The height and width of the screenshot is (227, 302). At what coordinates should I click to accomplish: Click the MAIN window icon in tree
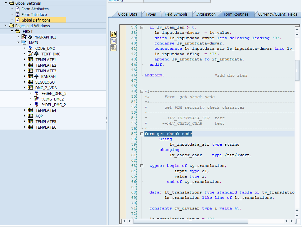(x=24, y=43)
